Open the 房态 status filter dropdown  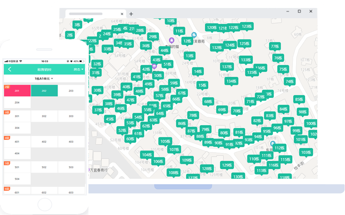pyautogui.click(x=79, y=69)
